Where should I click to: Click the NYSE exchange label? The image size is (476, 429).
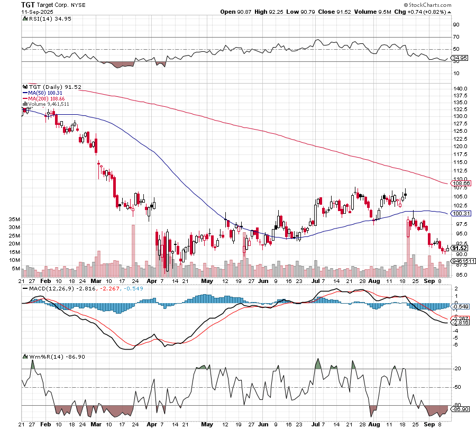pos(78,5)
